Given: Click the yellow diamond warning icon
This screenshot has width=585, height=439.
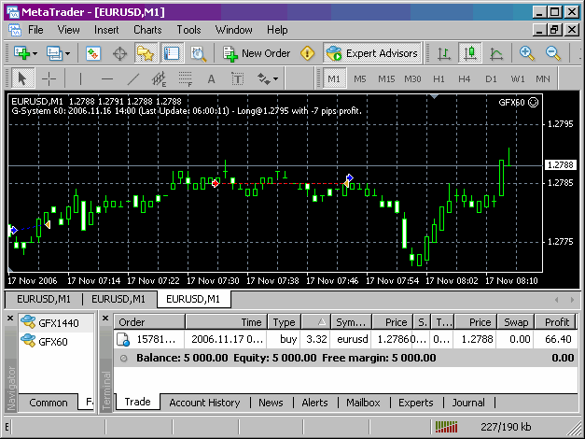Looking at the screenshot, I should point(307,53).
